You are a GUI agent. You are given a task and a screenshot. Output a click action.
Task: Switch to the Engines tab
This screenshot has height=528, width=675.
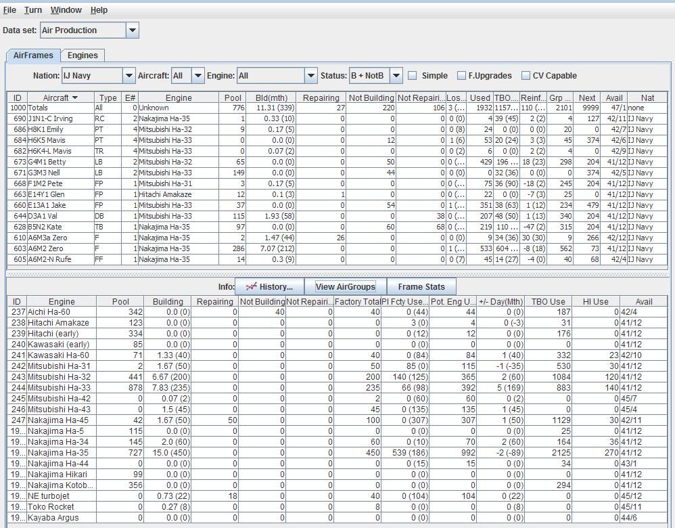[83, 56]
